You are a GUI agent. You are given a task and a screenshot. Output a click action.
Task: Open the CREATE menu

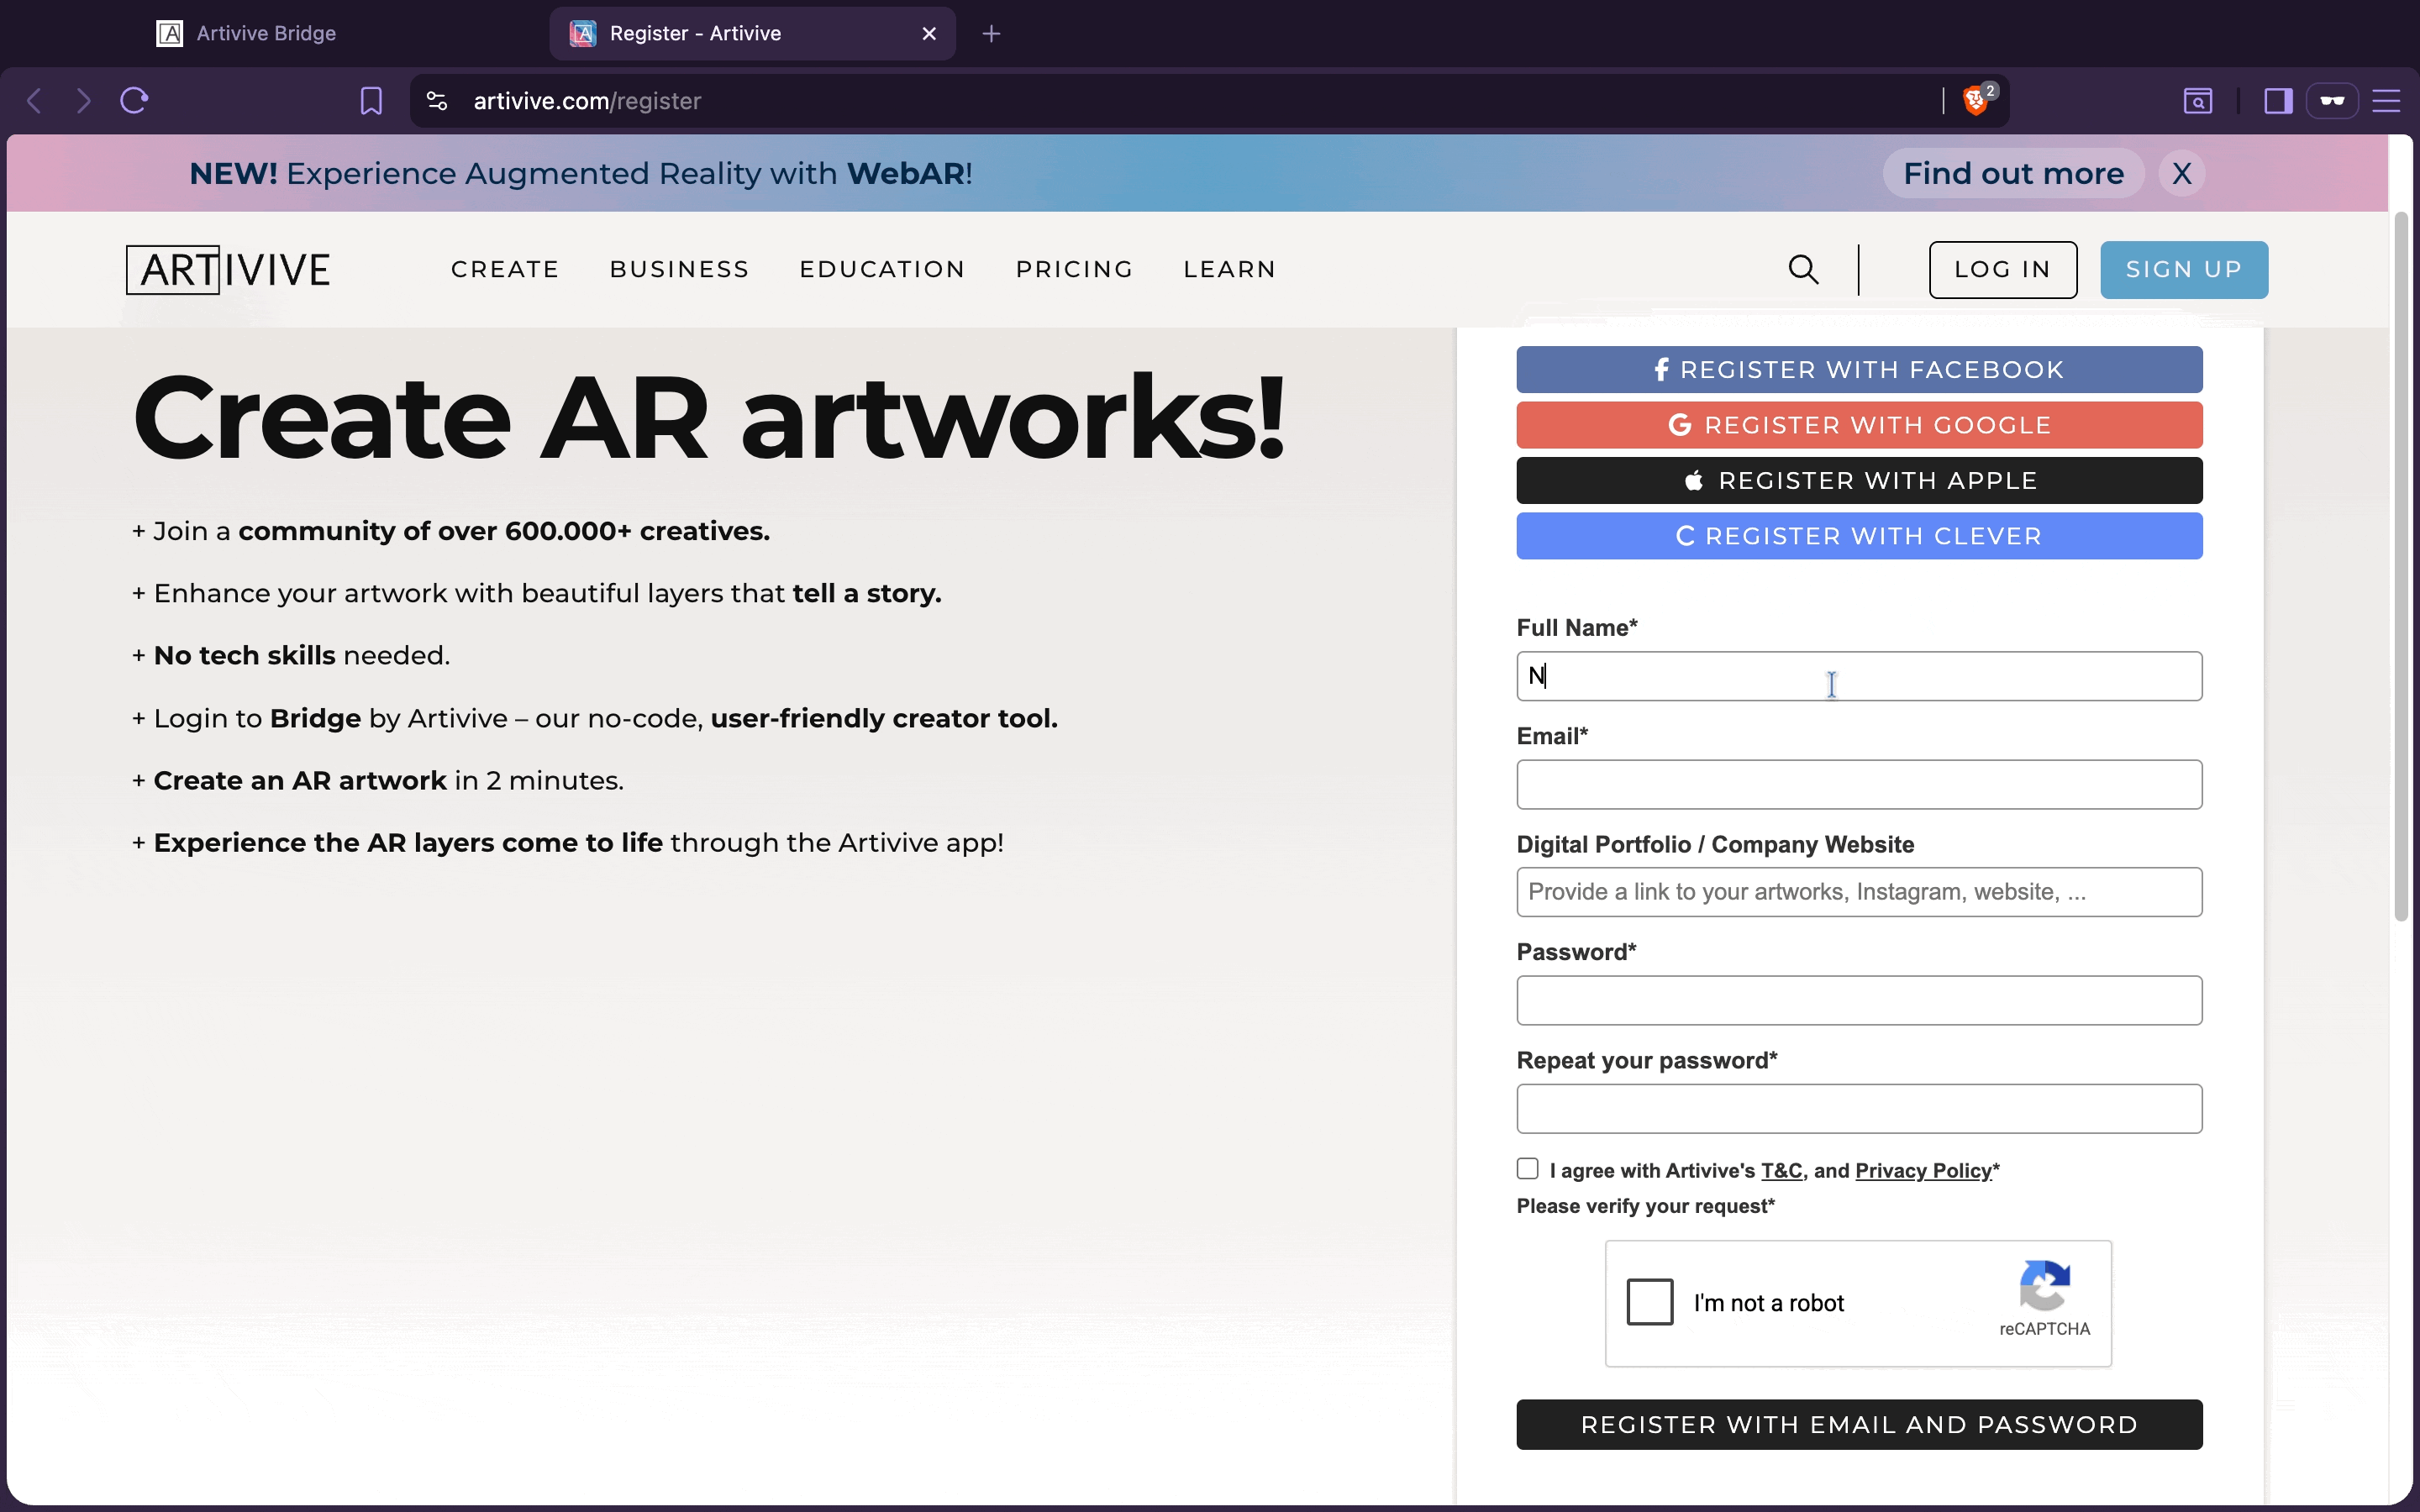point(505,270)
